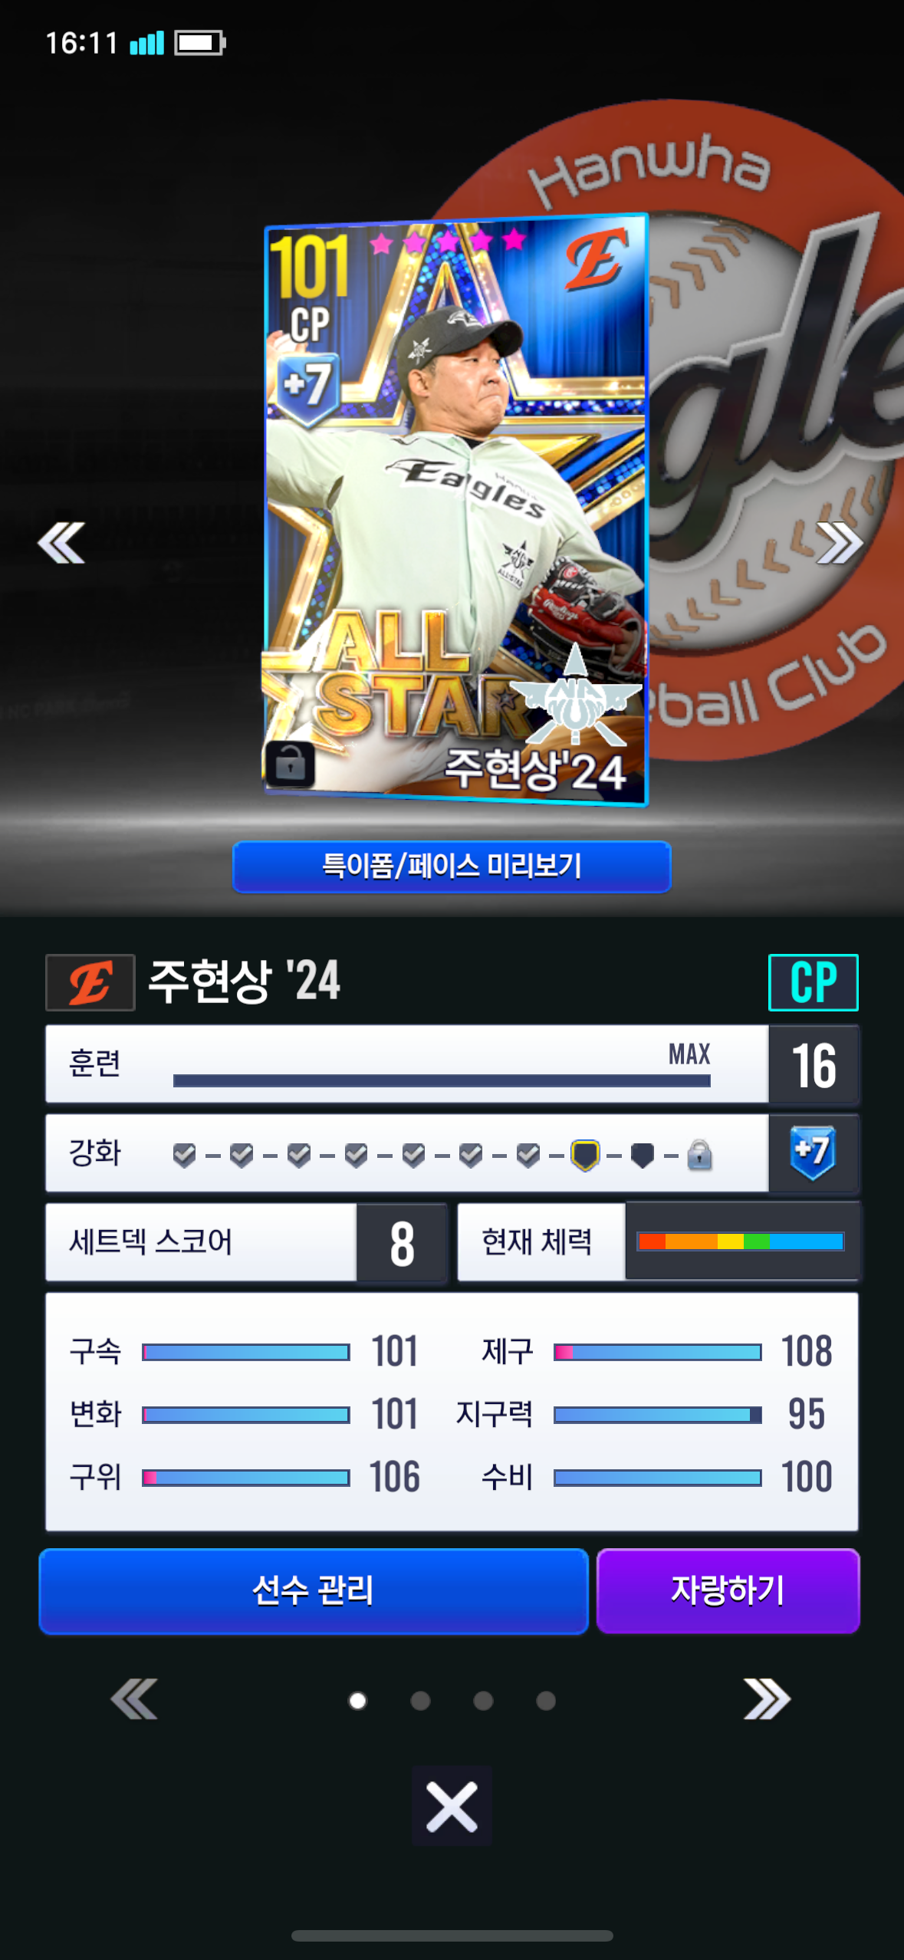Open the fourth page indicator dot

546,1701
